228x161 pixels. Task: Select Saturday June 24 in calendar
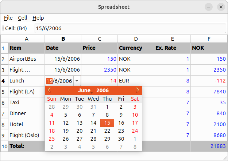pyautogui.click(x=135, y=131)
